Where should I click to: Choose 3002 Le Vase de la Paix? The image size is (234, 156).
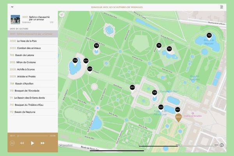tap(33, 41)
